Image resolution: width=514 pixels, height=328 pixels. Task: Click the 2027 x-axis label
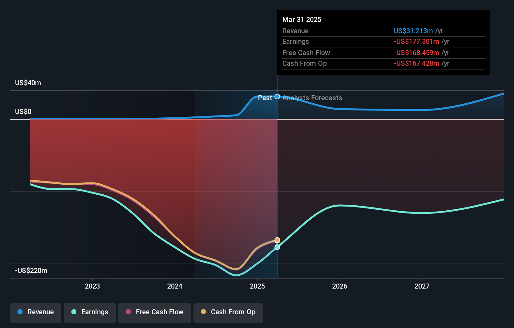tap(422, 286)
